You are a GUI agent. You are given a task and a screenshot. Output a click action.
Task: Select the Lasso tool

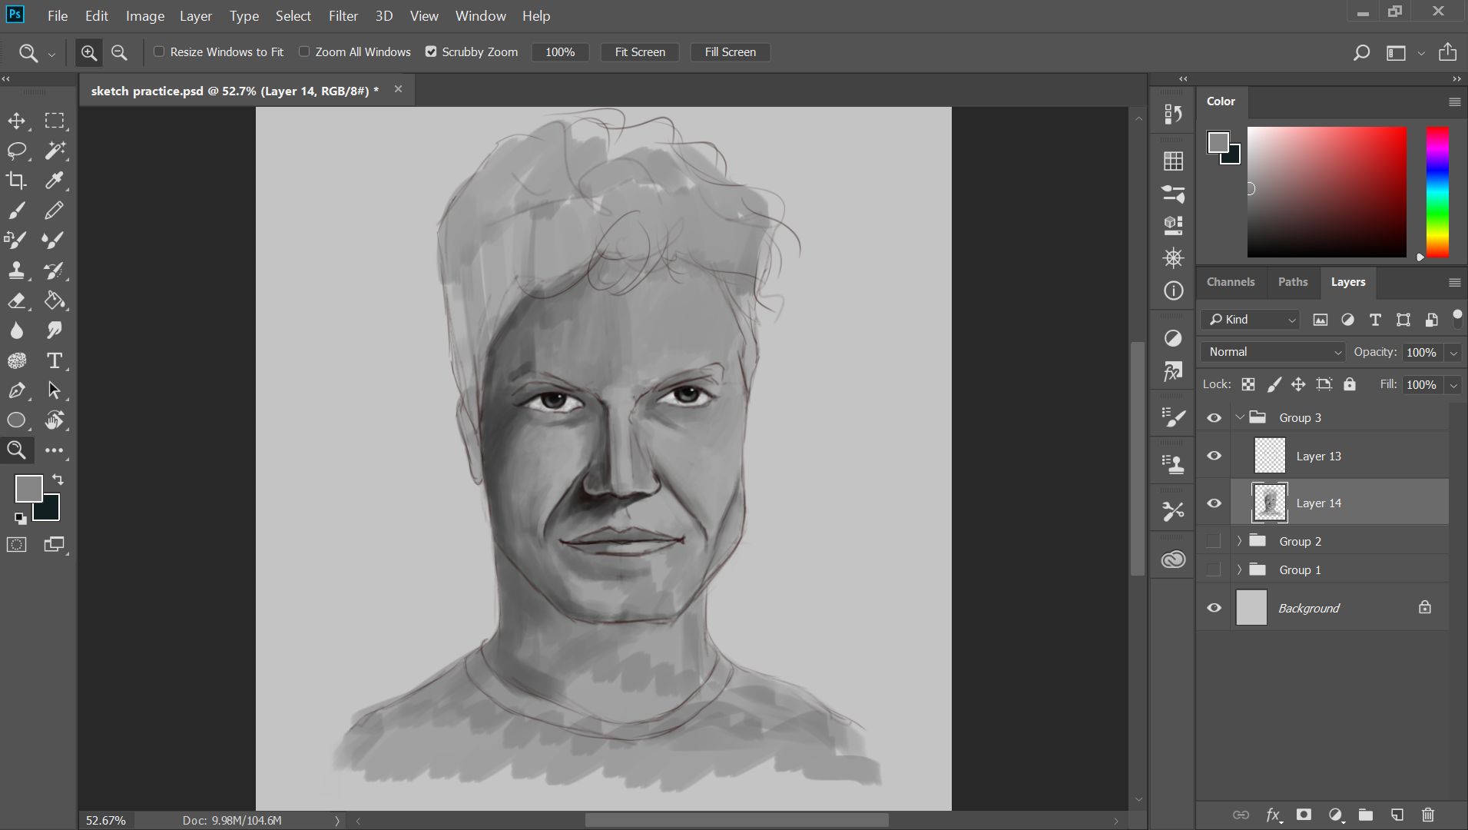point(16,151)
